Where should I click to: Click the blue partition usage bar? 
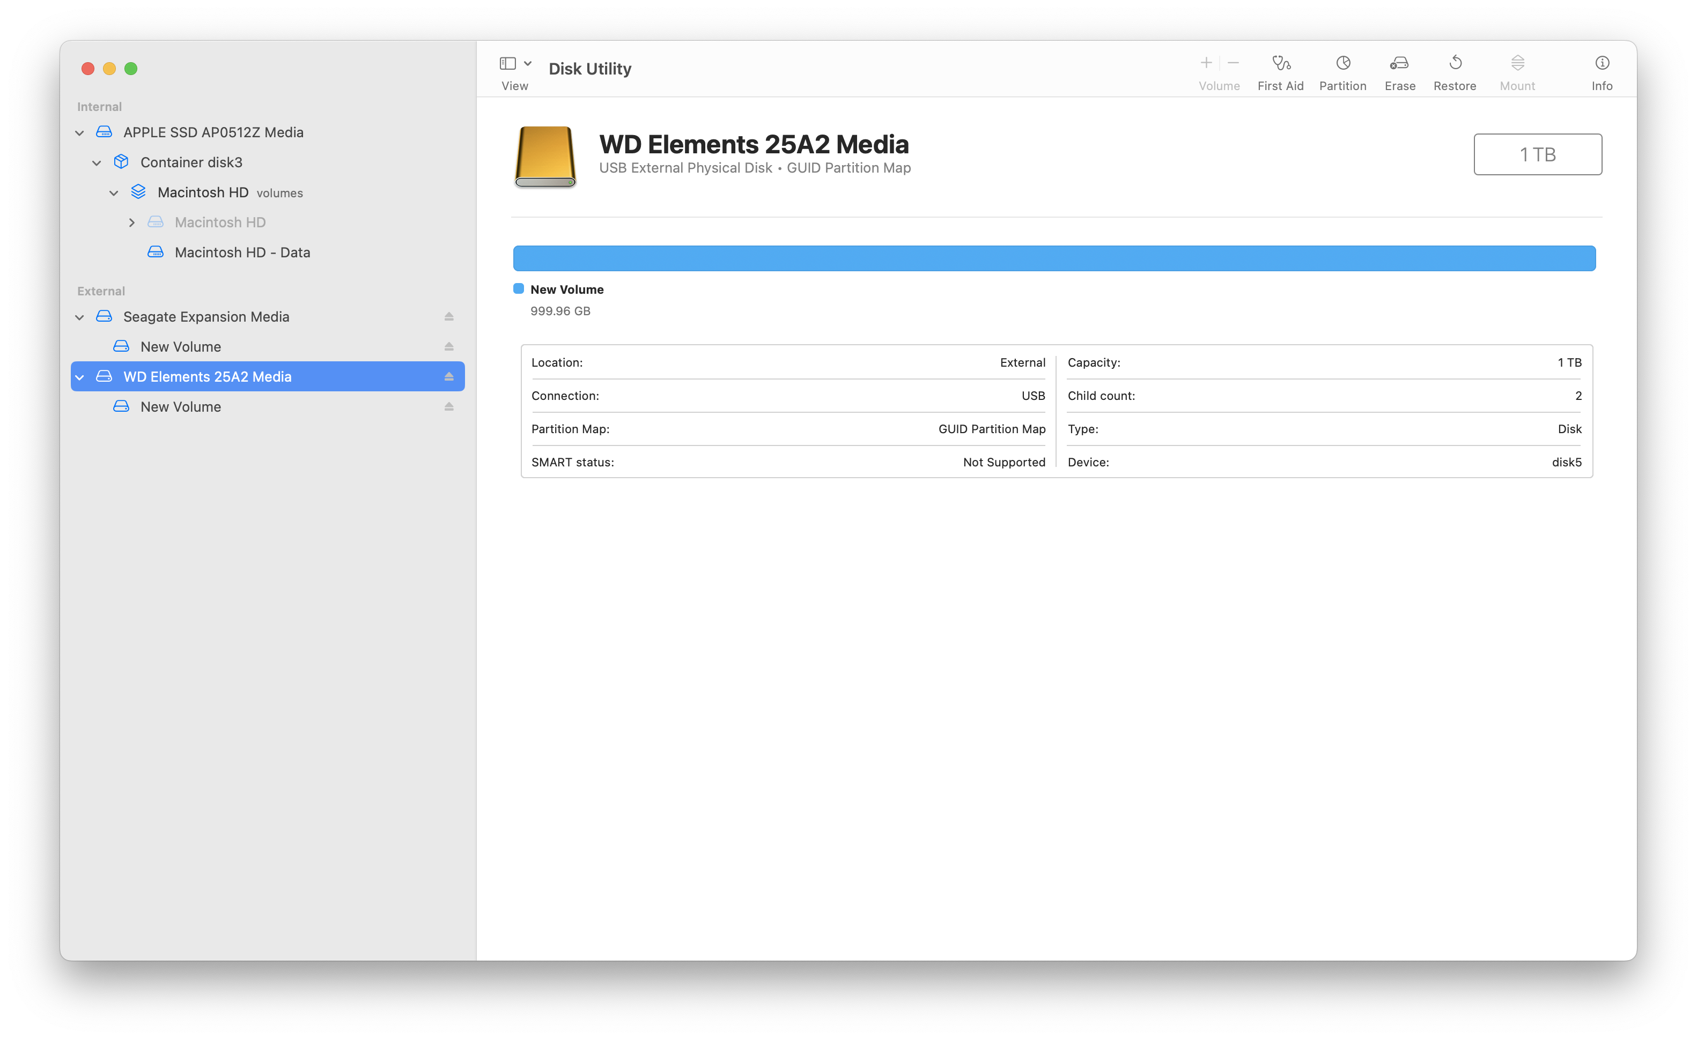coord(1054,258)
